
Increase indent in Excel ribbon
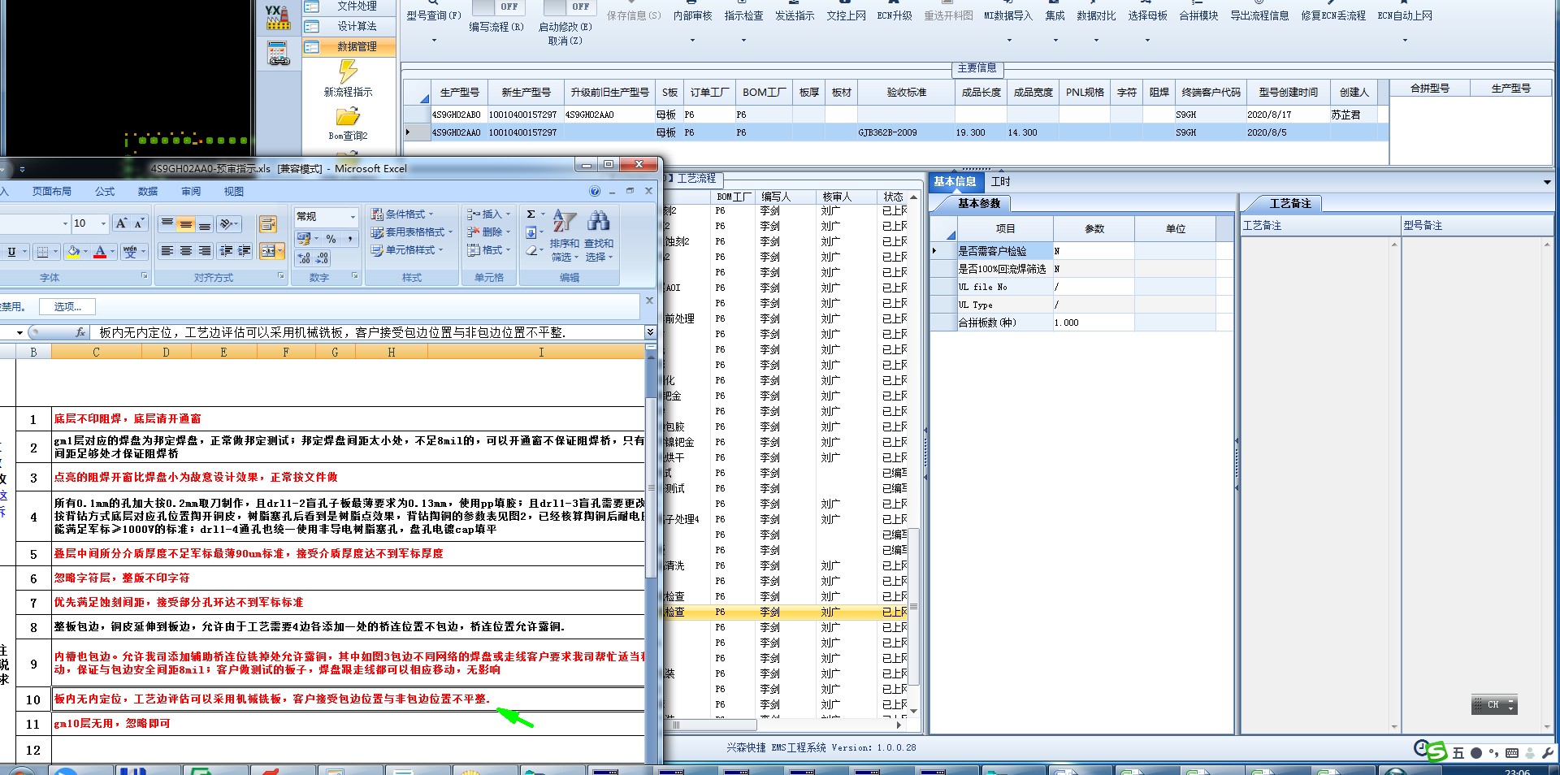(244, 251)
